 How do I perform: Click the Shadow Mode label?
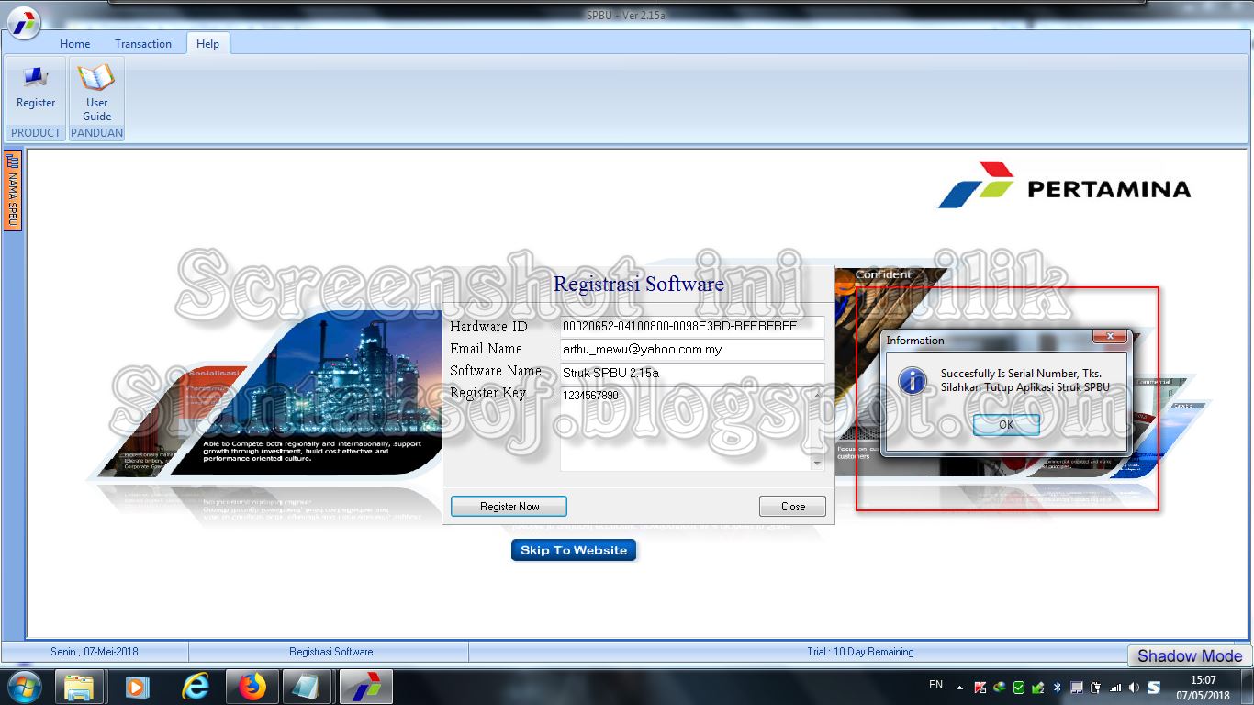pos(1190,655)
